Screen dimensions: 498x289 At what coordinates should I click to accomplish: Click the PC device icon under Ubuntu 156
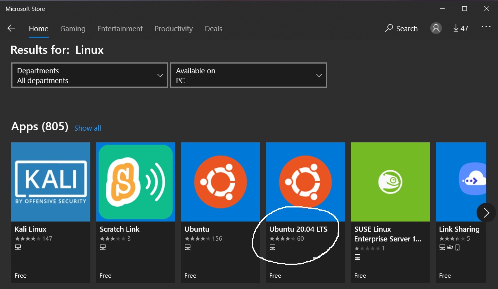pos(187,247)
